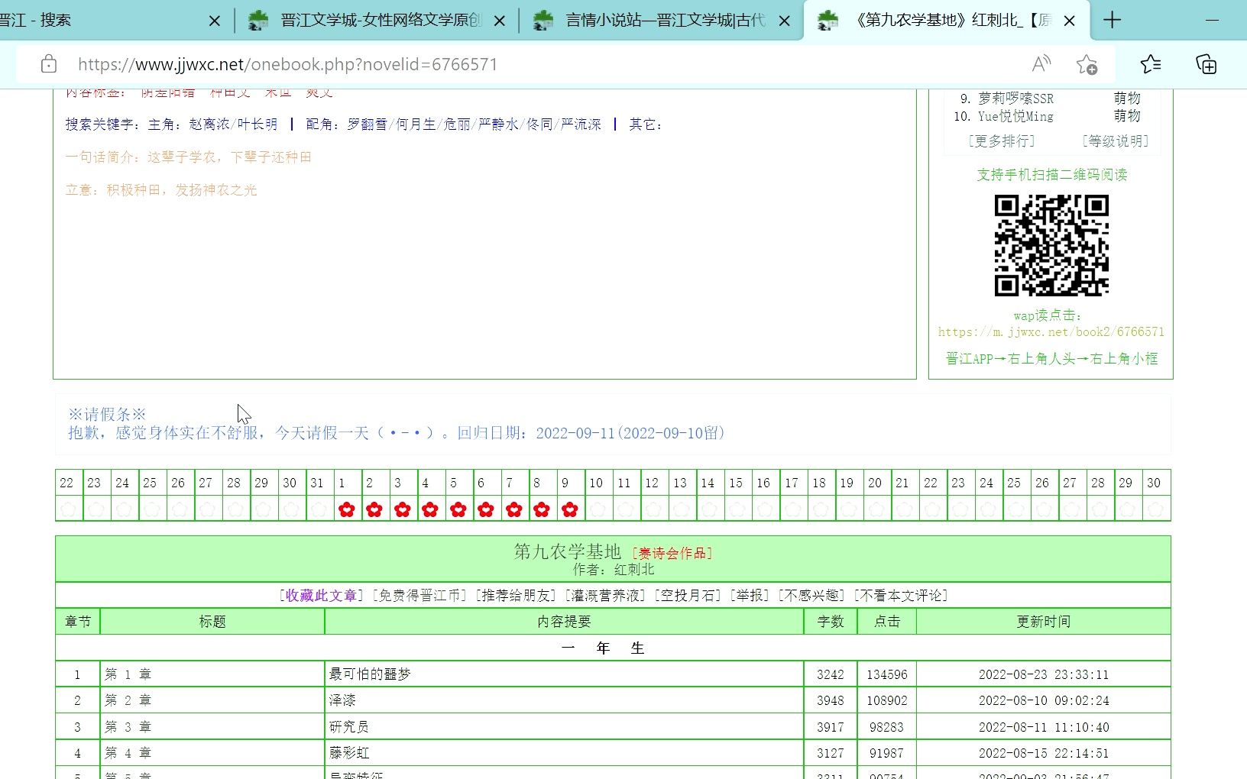Click the empty flower under first day 22
The image size is (1247, 779).
click(68, 509)
